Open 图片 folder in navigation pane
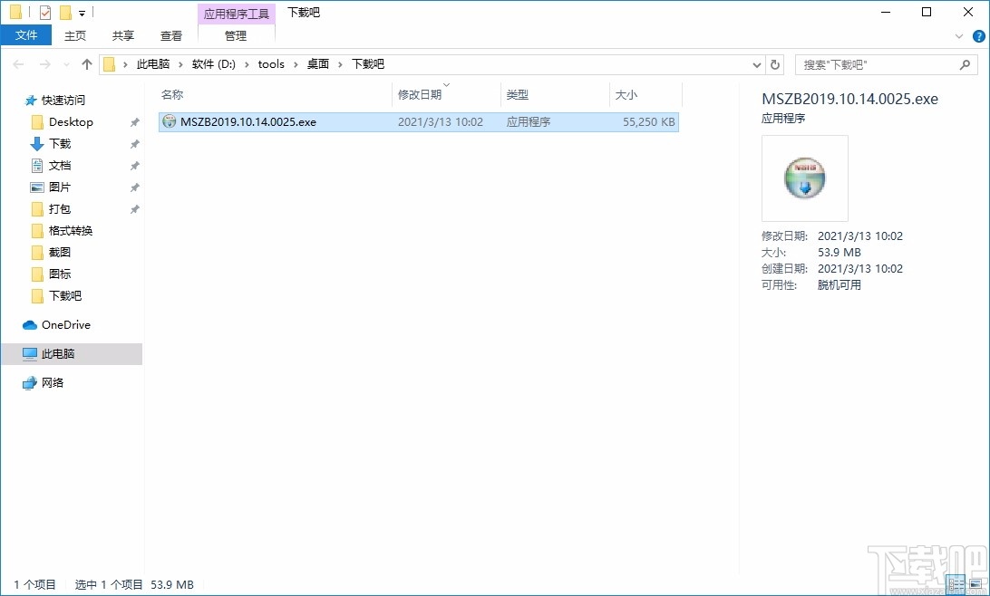 (59, 187)
